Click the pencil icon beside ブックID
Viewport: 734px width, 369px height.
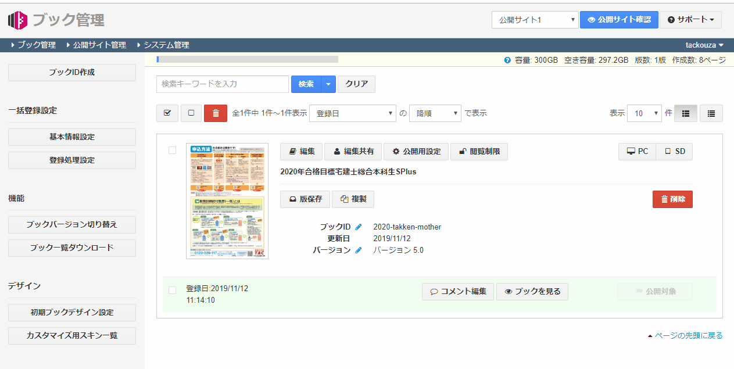358,227
